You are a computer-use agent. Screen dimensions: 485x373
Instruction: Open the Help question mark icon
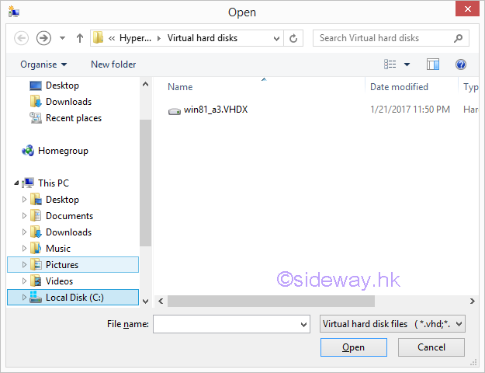tap(461, 64)
